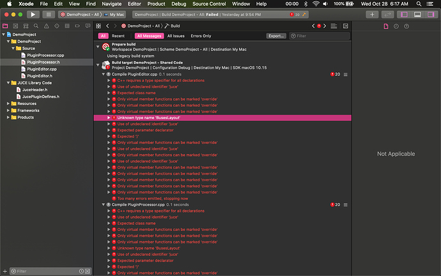Focus the build log Filter field
Viewport: 441px width, 276px height.
pos(320,36)
